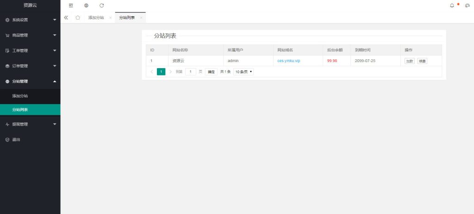Image resolution: width=474 pixels, height=214 pixels.
Task: Expand the 订单管理 menu arrow
Action: pos(55,66)
